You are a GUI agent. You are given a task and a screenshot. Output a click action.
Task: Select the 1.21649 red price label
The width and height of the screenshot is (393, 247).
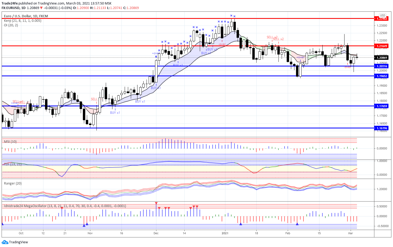tap(381, 46)
